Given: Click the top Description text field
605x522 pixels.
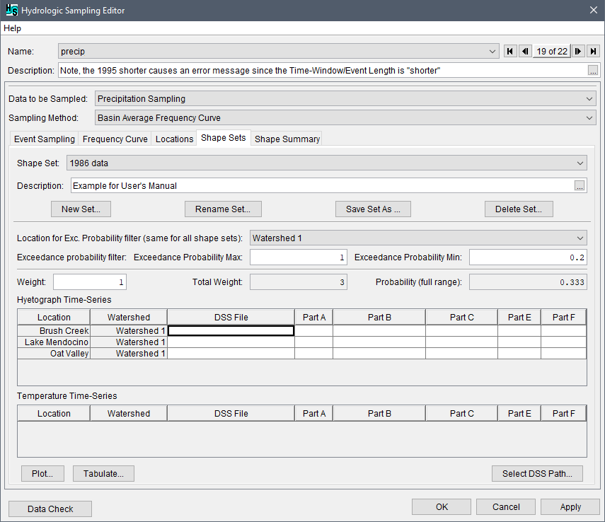Looking at the screenshot, I should click(x=323, y=71).
